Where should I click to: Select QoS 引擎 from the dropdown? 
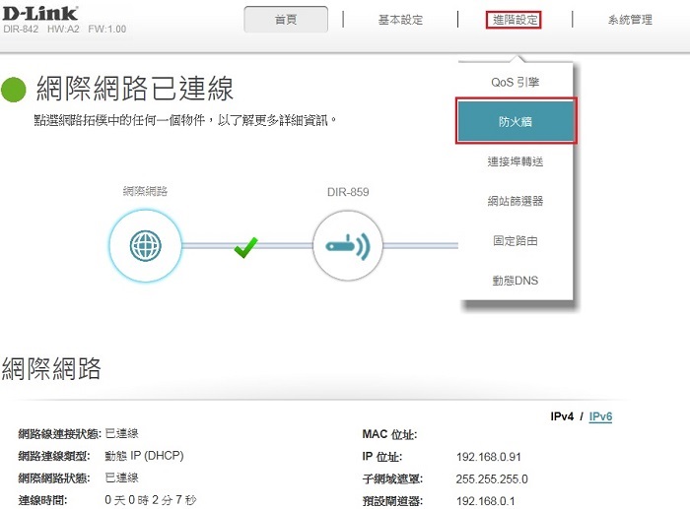pyautogui.click(x=516, y=82)
